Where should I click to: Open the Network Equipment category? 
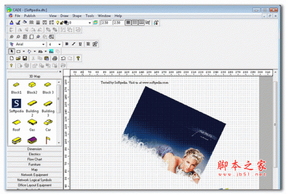pos(34,175)
